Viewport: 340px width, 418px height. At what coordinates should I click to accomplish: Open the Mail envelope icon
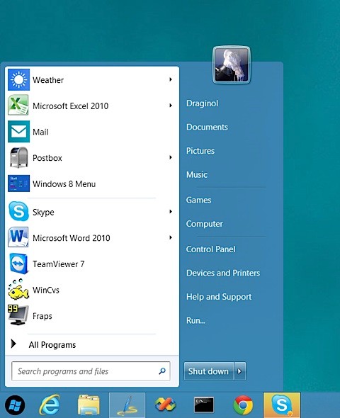pyautogui.click(x=18, y=132)
